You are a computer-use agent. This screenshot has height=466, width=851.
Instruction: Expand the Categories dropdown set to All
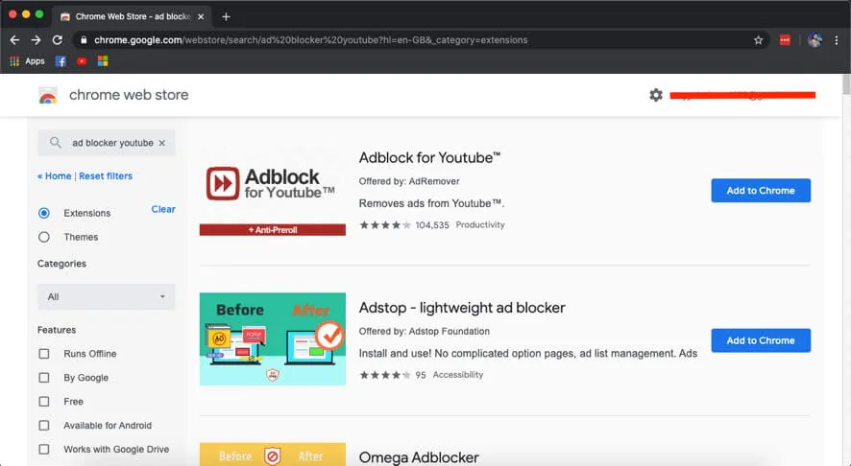click(107, 297)
